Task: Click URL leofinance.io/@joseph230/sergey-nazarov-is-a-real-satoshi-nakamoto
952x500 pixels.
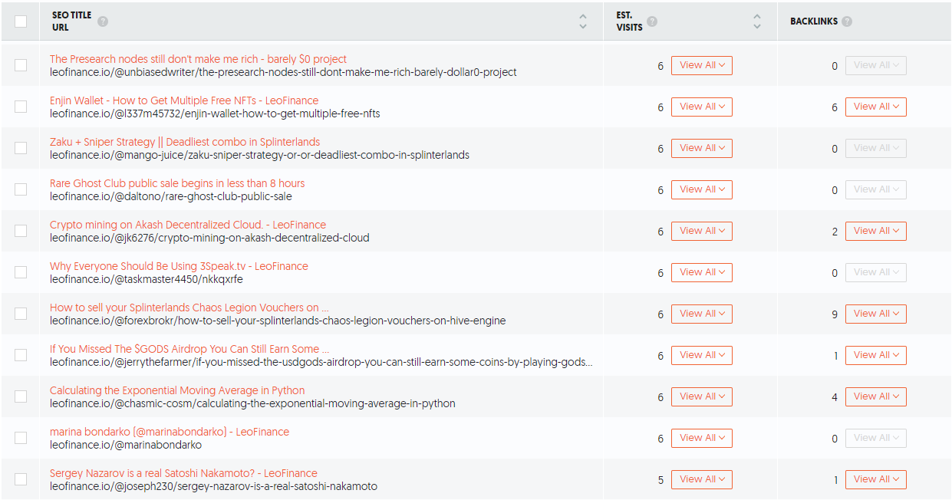Action: point(213,486)
